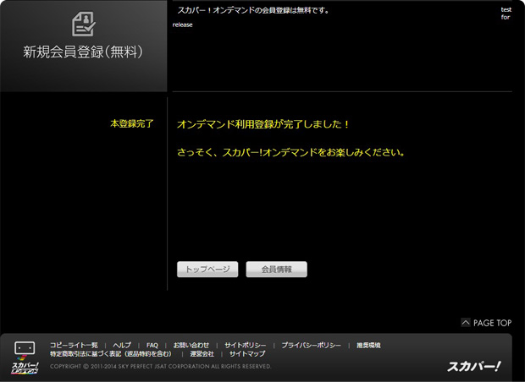This screenshot has width=525, height=382.
Task: Click the スカパー!オンデマンド footer logo icon
Action: pos(25,357)
